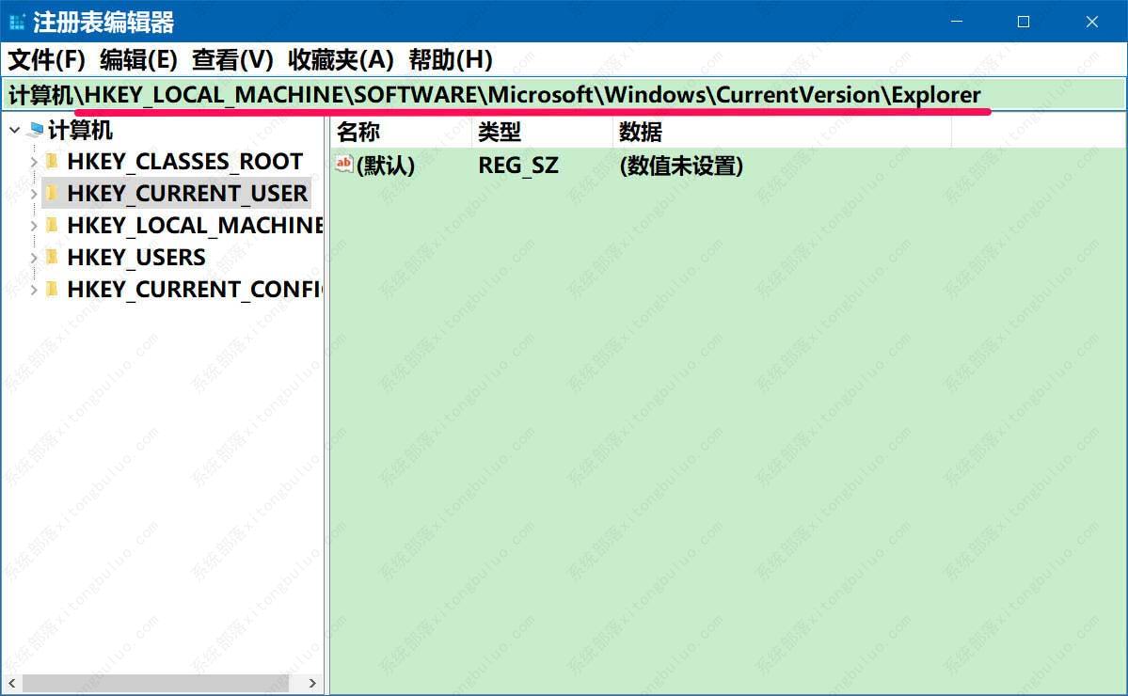The image size is (1128, 696).
Task: Select the (默认) registry value
Action: point(384,166)
